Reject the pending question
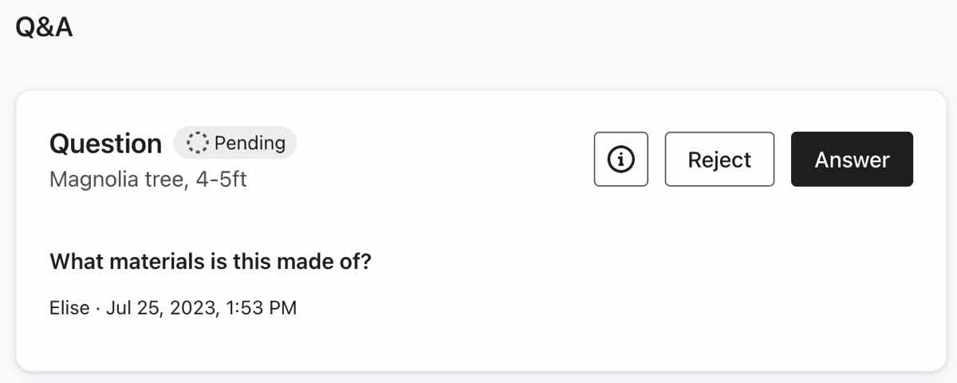Image resolution: width=957 pixels, height=383 pixels. pyautogui.click(x=719, y=160)
